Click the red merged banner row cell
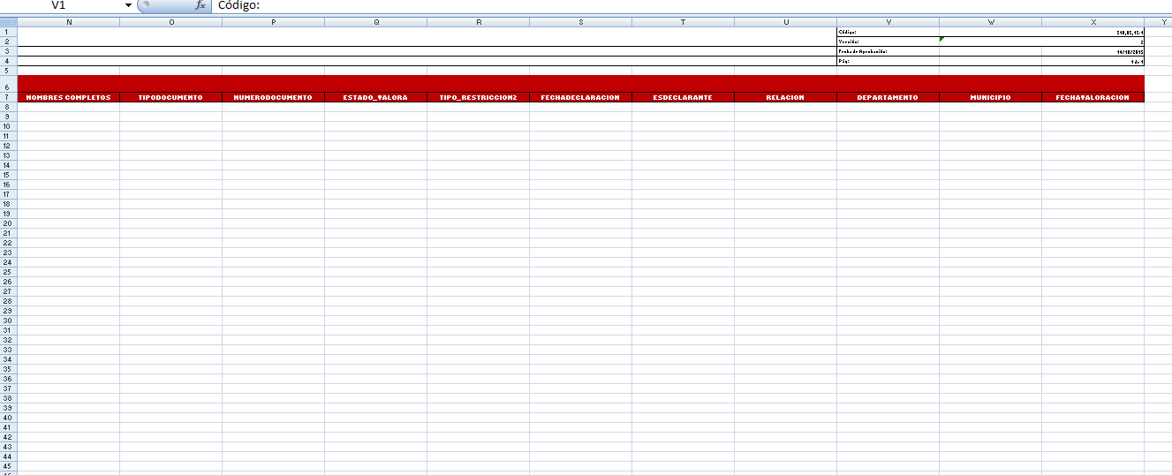This screenshot has height=475, width=1172. 580,83
